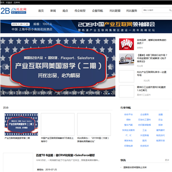Select the 金融 industry link
Image resolution: width=172 pixels, height=172 pixels.
[x=161, y=115]
